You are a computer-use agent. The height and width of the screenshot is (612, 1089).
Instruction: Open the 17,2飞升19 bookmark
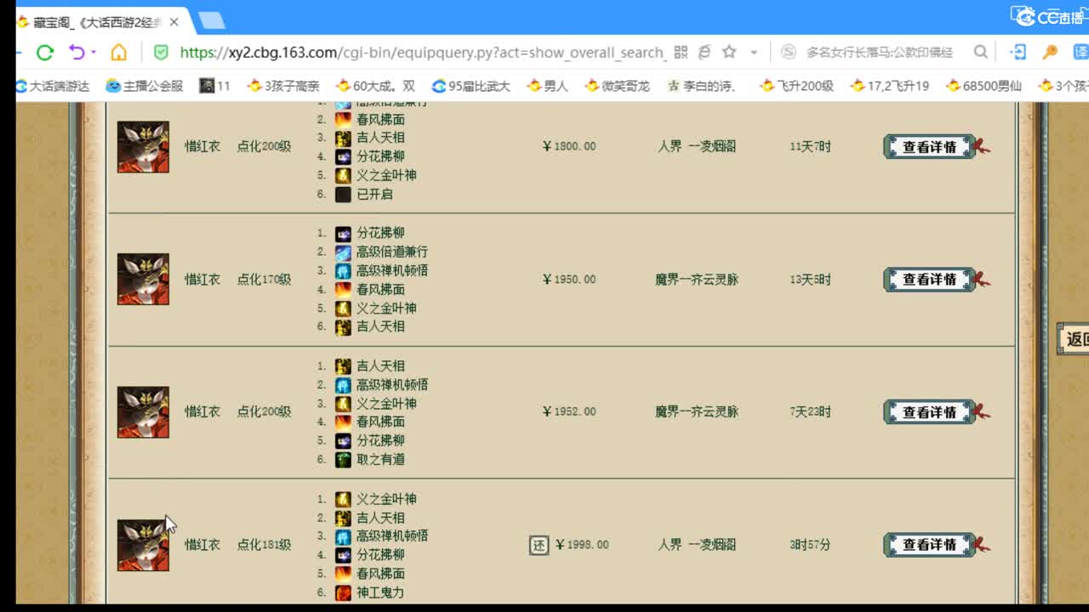[890, 86]
